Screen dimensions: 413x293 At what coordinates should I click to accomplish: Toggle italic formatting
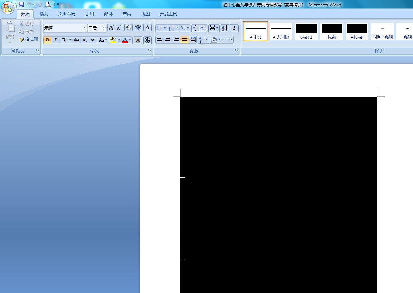55,40
